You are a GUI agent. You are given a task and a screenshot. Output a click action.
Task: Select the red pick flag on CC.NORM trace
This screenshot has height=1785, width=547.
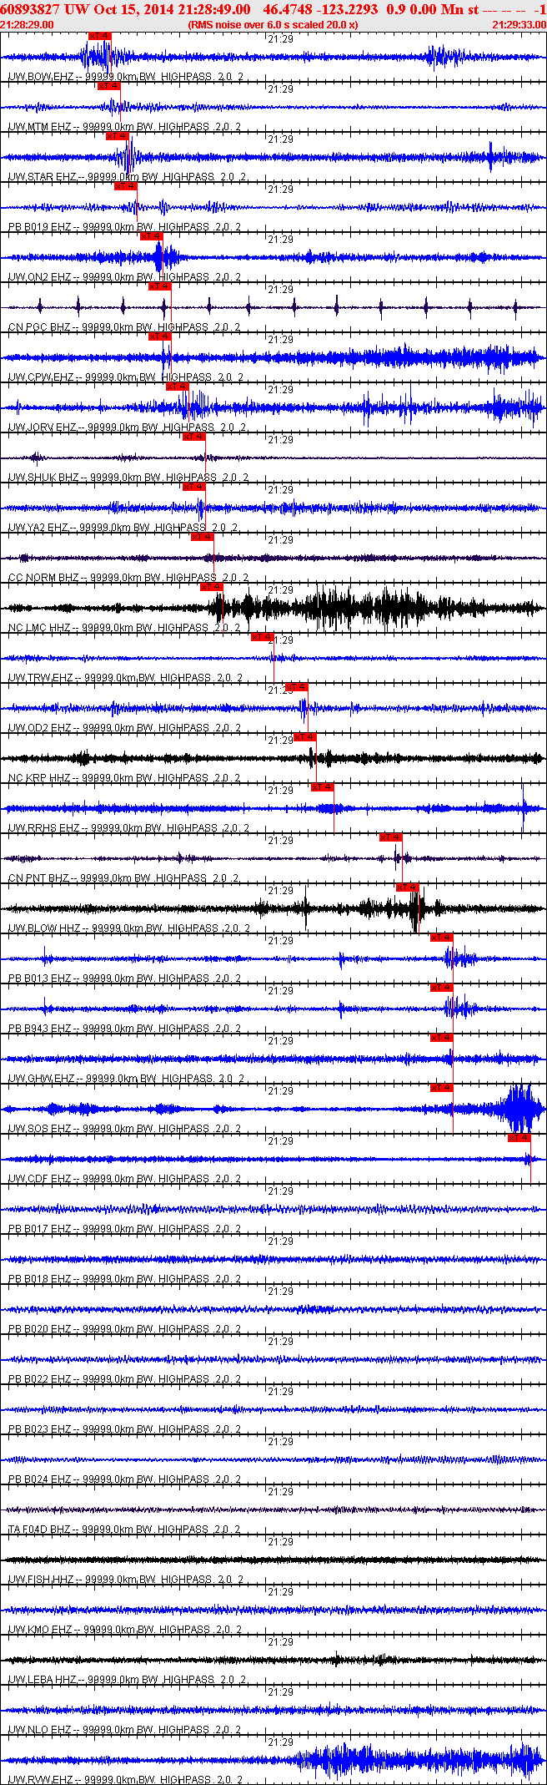(x=202, y=537)
